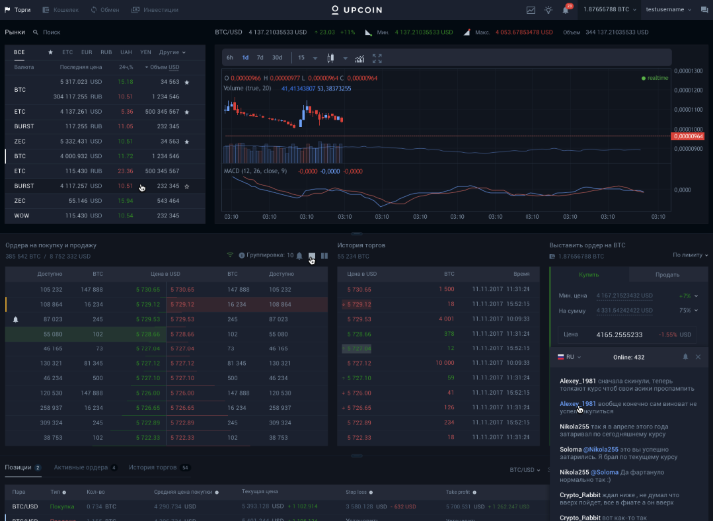
Task: Click info icon next to Тип column
Action: (64, 493)
